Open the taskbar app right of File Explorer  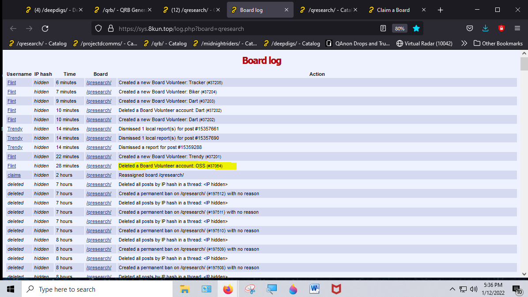pyautogui.click(x=207, y=289)
